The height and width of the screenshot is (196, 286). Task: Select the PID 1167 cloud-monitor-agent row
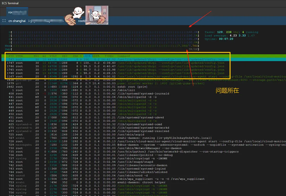coord(117,76)
